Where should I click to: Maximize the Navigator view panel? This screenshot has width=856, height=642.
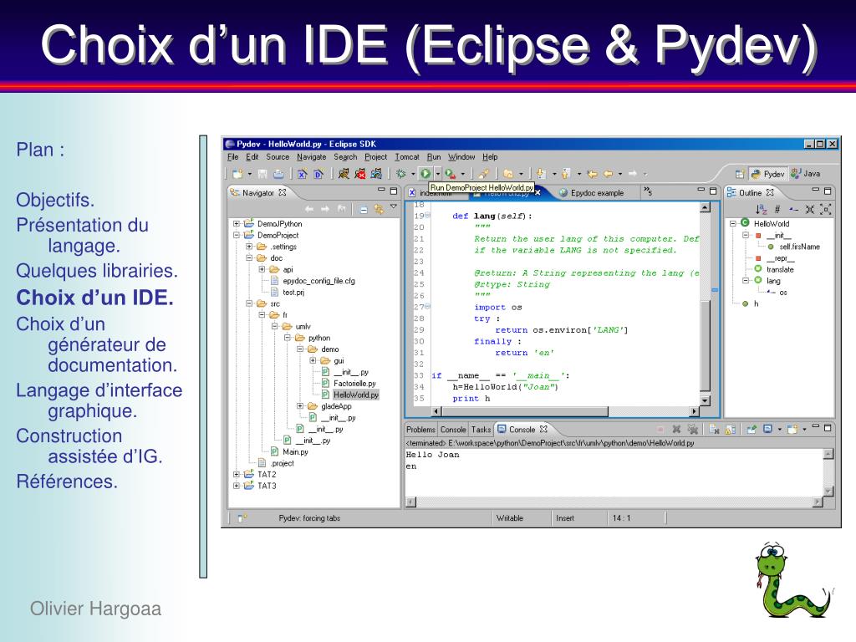(394, 191)
